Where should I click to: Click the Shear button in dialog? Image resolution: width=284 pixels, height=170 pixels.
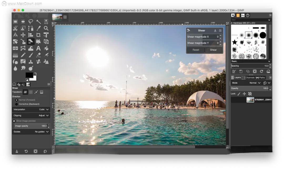[213, 50]
